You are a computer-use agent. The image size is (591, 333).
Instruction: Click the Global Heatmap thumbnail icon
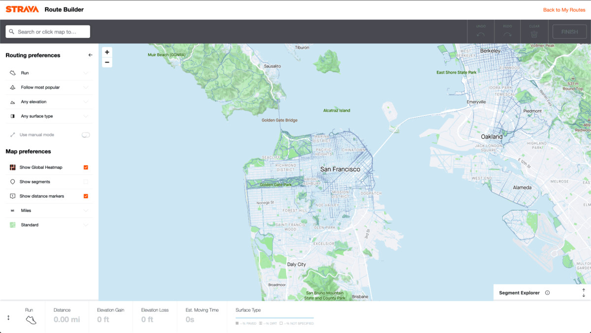13,167
